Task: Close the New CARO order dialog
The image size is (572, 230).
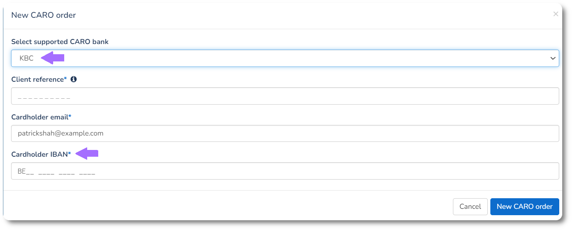Action: point(555,14)
